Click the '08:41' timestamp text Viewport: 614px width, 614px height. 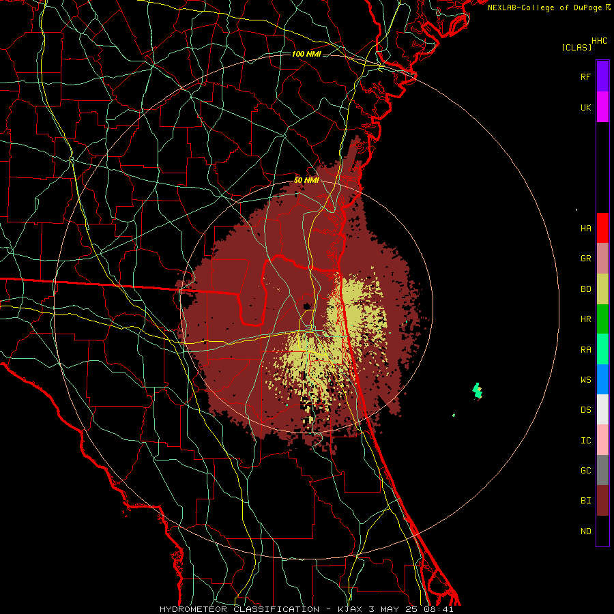439,609
